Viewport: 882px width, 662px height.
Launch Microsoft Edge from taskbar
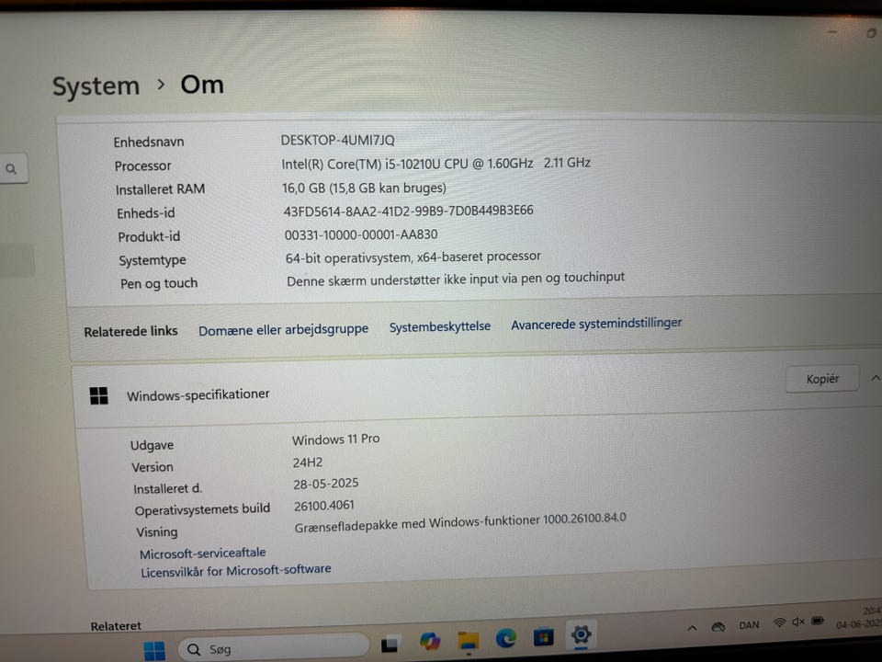tap(505, 638)
